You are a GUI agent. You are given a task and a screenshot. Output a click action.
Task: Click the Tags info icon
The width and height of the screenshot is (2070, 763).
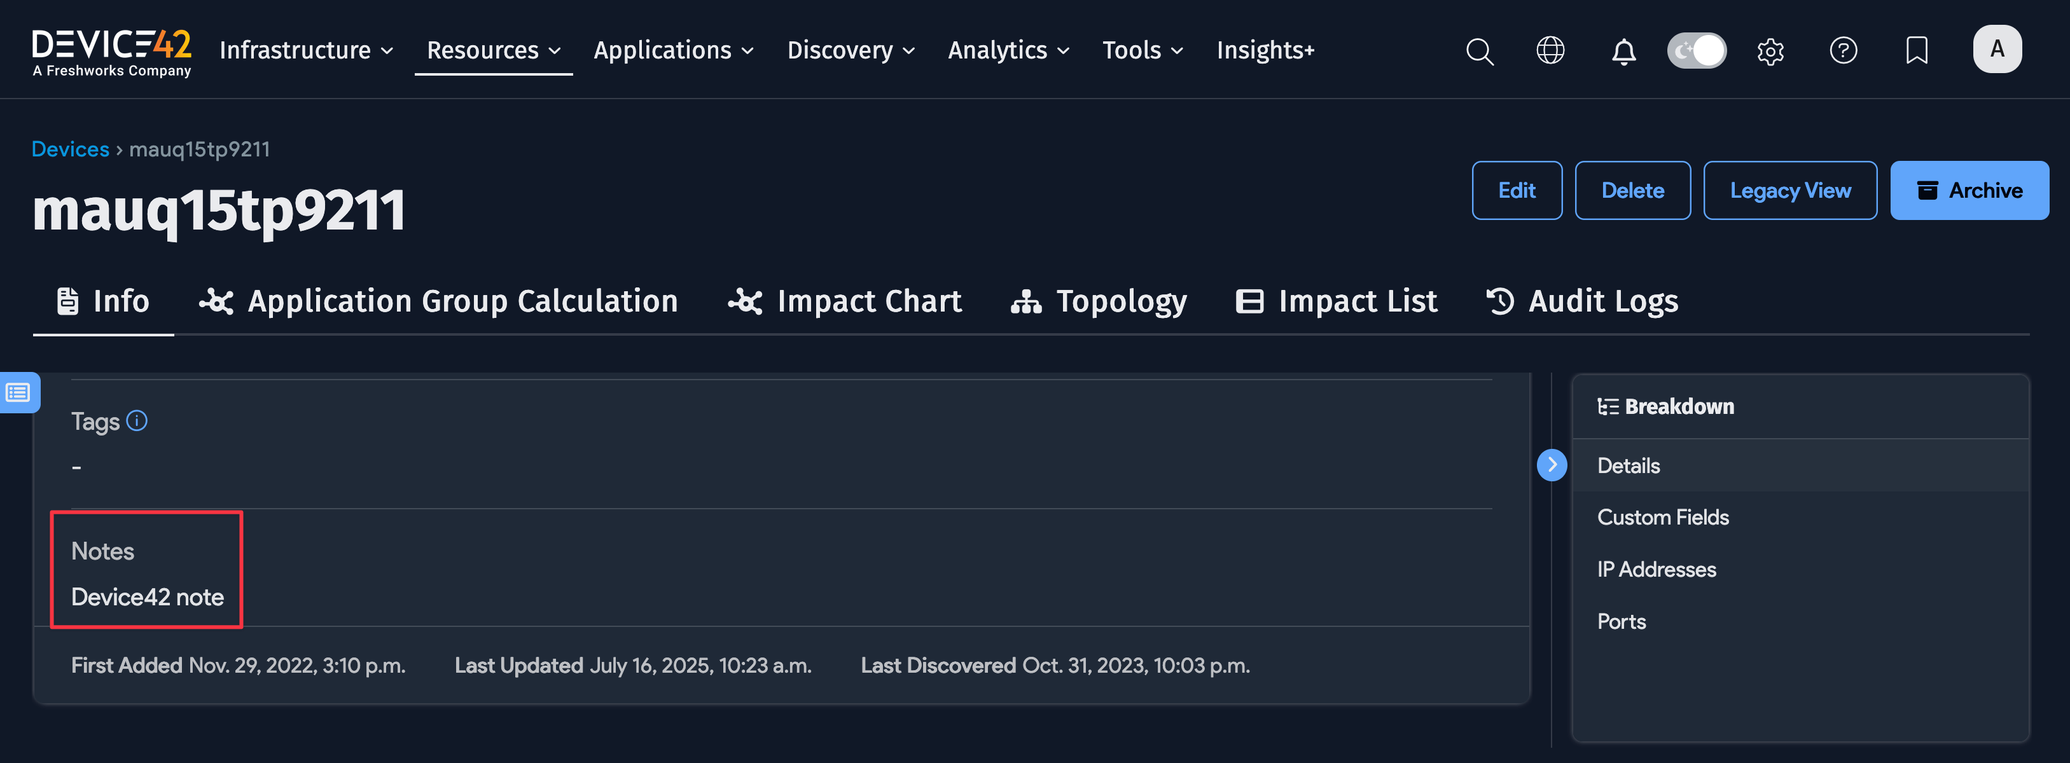(x=137, y=421)
